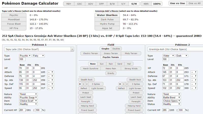Select the S/M generation tab
Image resolution: width=203 pixels, height=114 pixels.
[x=134, y=4]
